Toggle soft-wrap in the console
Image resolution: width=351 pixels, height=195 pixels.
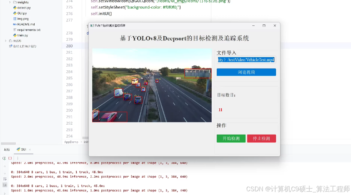pyautogui.click(x=5, y=179)
